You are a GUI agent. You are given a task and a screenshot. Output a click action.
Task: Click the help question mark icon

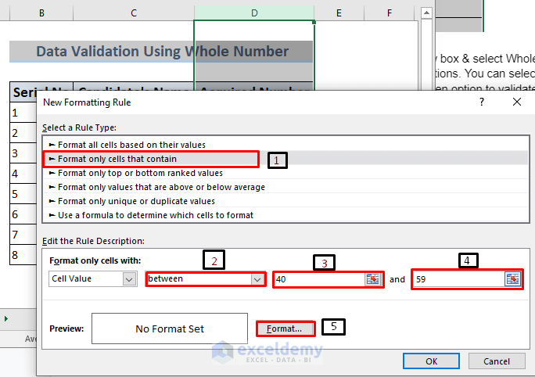click(x=482, y=102)
